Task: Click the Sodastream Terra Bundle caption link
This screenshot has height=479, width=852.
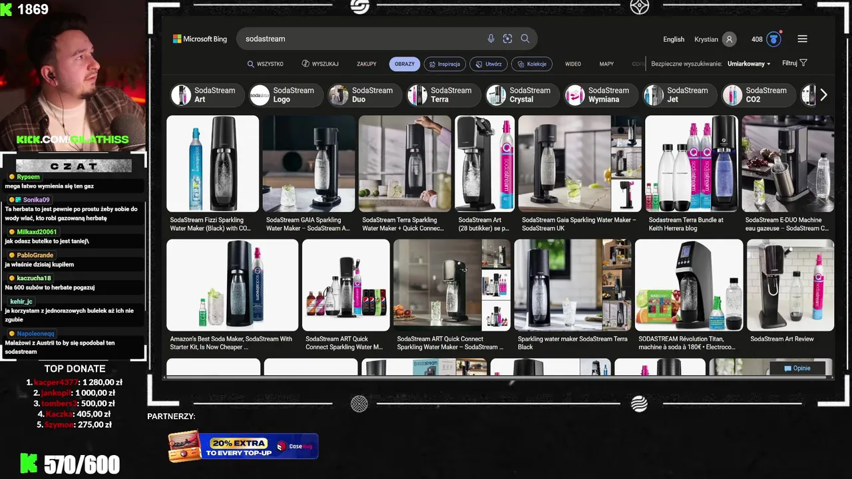Action: click(x=686, y=224)
